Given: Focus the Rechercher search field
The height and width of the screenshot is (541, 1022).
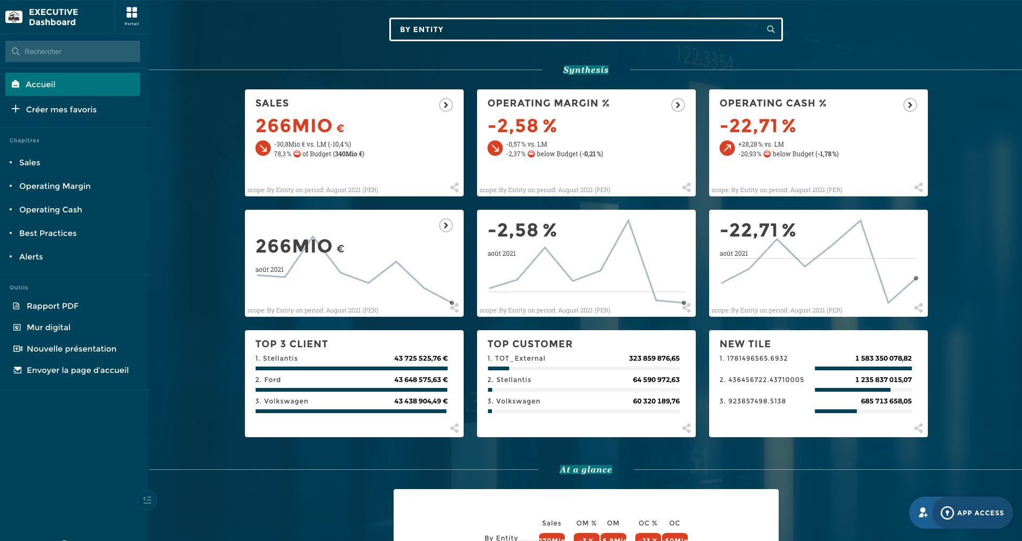Looking at the screenshot, I should click(73, 52).
